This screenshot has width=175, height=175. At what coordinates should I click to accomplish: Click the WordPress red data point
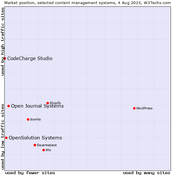coord(134,108)
